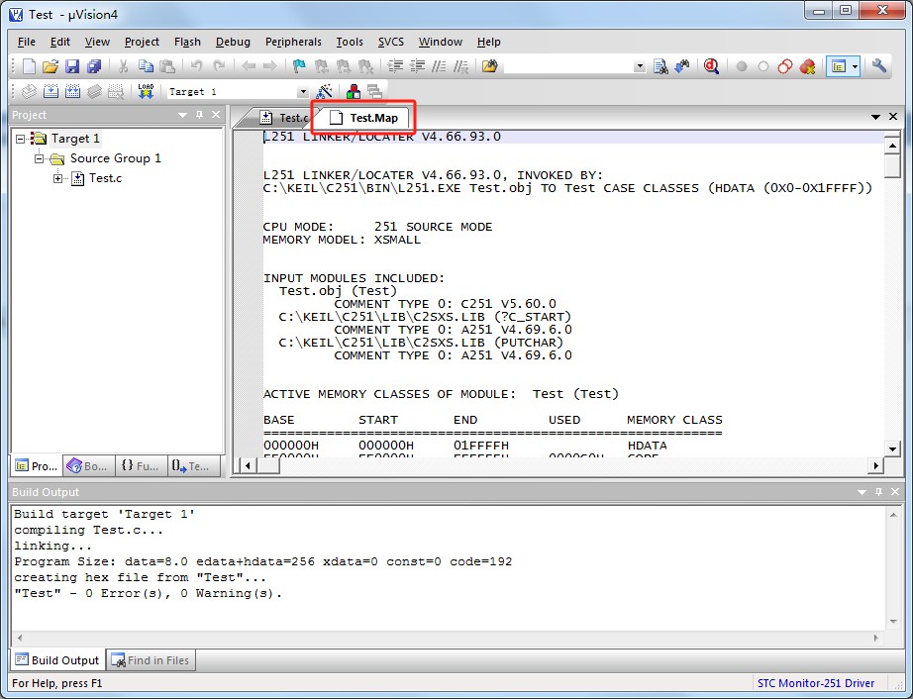Open the window layout button dropdown arrow
Viewport: 913px width, 699px height.
point(855,66)
